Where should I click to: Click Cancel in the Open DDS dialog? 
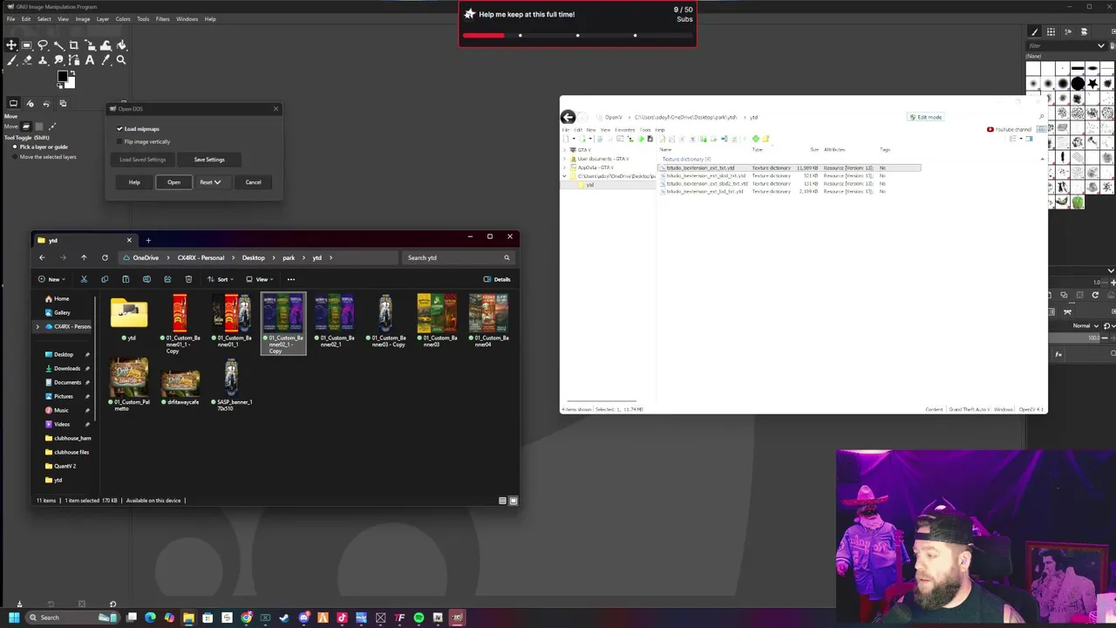point(253,182)
